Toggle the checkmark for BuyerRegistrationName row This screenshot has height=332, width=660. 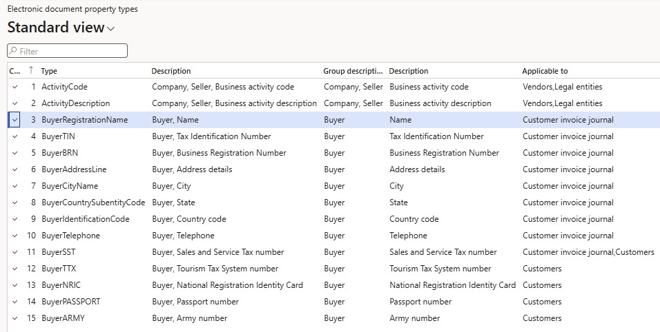[x=15, y=120]
